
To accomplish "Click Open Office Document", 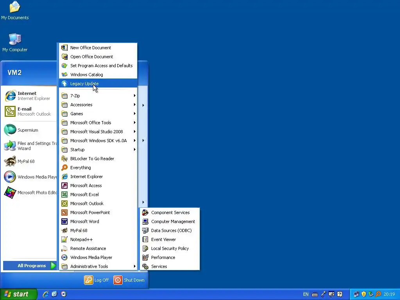I will [x=98, y=57].
